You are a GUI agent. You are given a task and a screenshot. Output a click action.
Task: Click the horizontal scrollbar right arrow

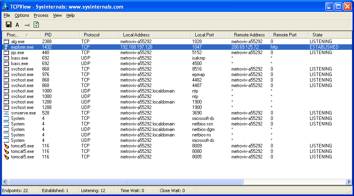tap(348, 182)
